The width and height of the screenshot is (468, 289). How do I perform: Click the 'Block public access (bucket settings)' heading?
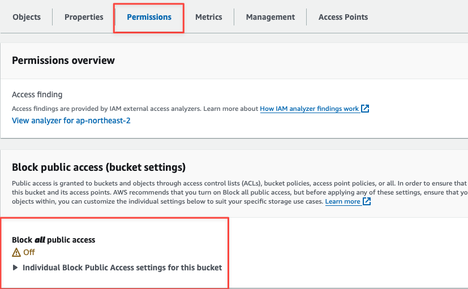[98, 167]
